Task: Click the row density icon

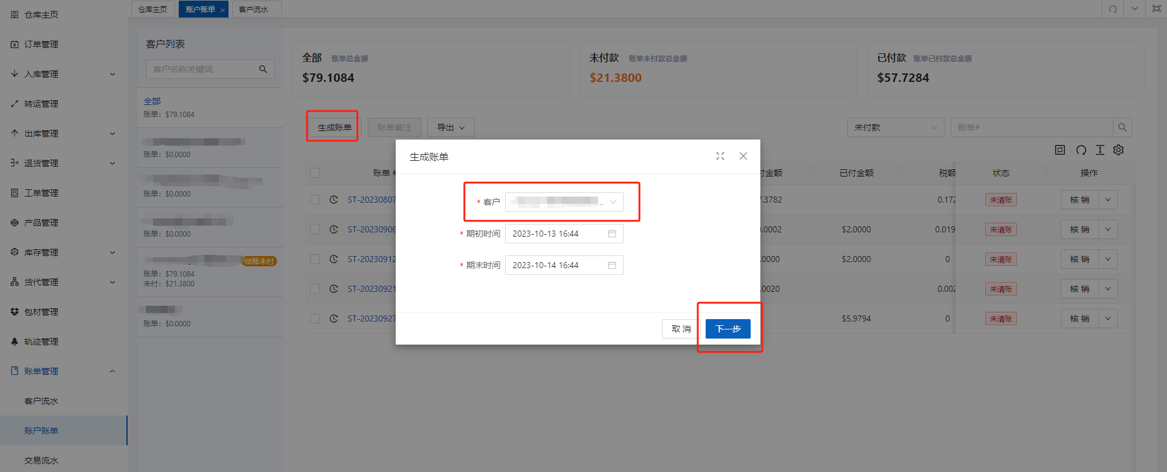Action: [1100, 150]
